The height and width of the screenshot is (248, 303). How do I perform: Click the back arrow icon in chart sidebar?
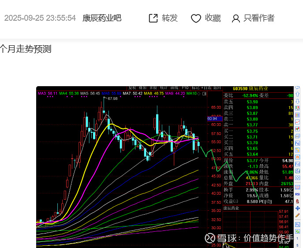click(297, 88)
